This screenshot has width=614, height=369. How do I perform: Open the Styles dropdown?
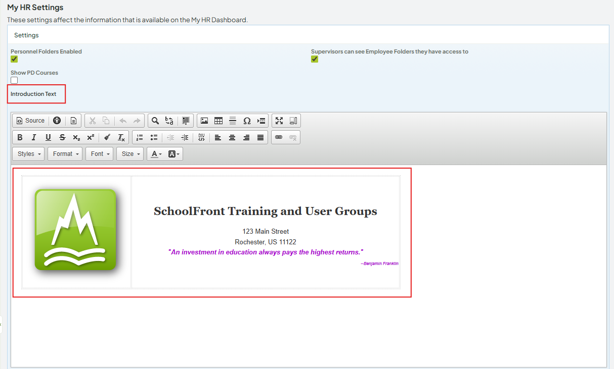tap(28, 154)
